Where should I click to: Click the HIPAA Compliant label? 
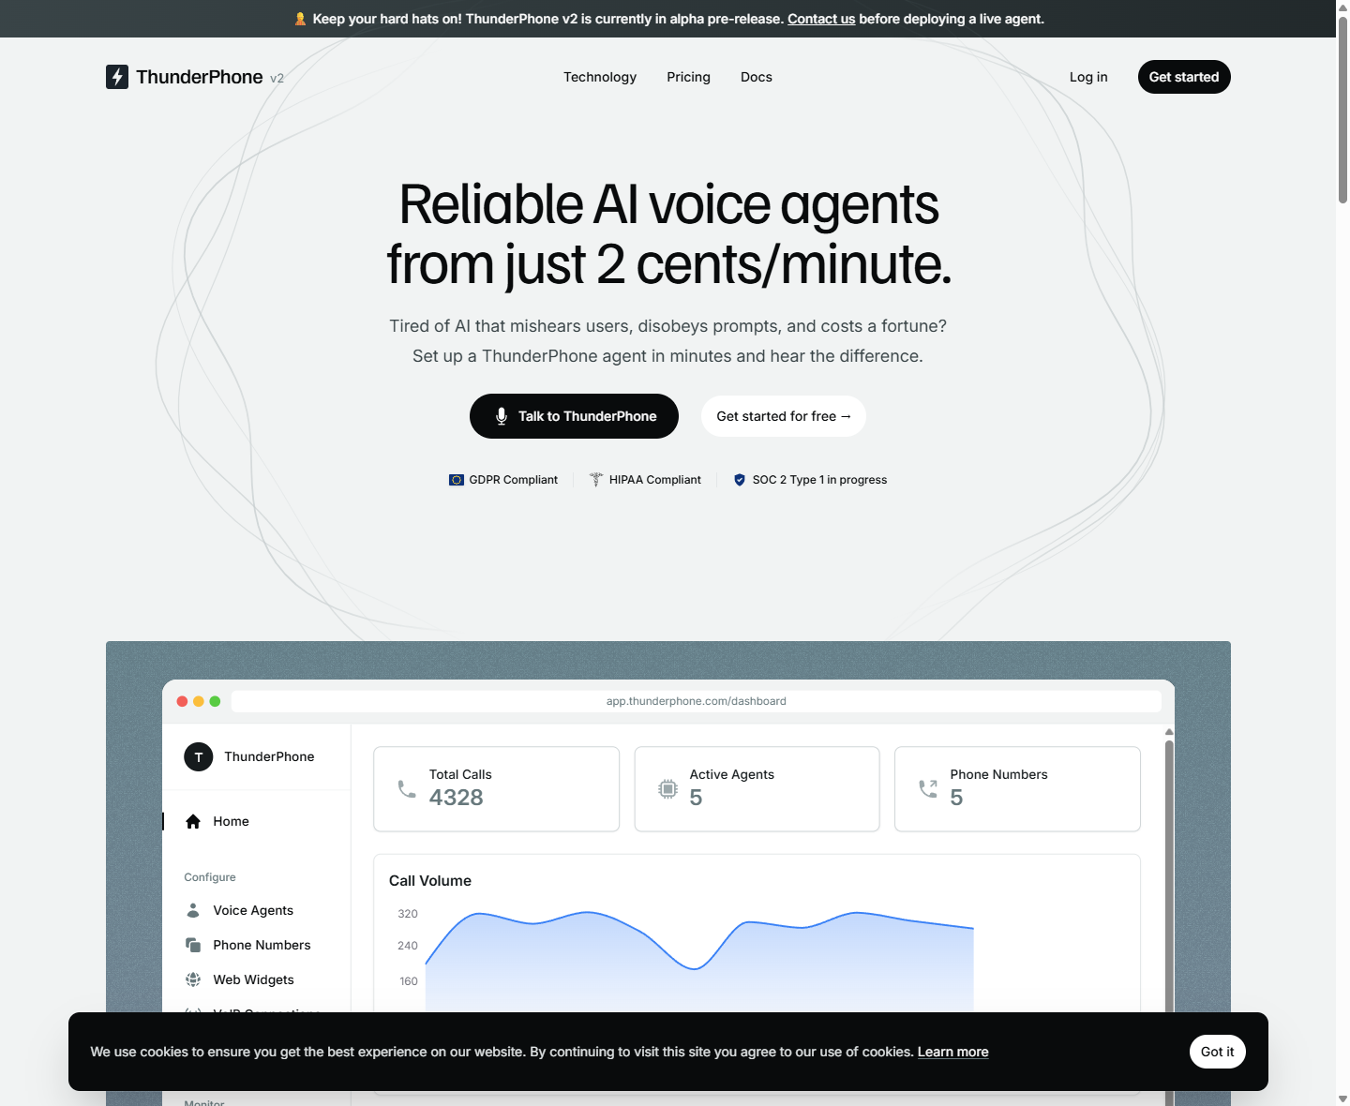click(655, 480)
